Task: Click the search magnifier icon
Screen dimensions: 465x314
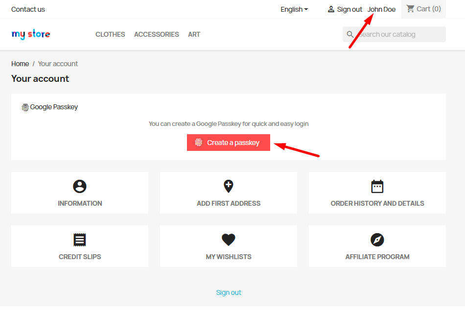Action: pos(350,34)
